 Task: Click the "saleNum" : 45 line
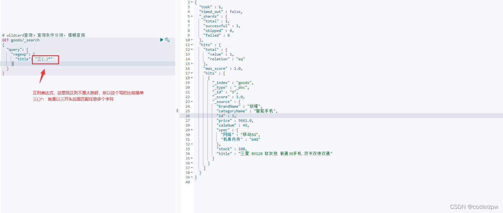(x=233, y=125)
